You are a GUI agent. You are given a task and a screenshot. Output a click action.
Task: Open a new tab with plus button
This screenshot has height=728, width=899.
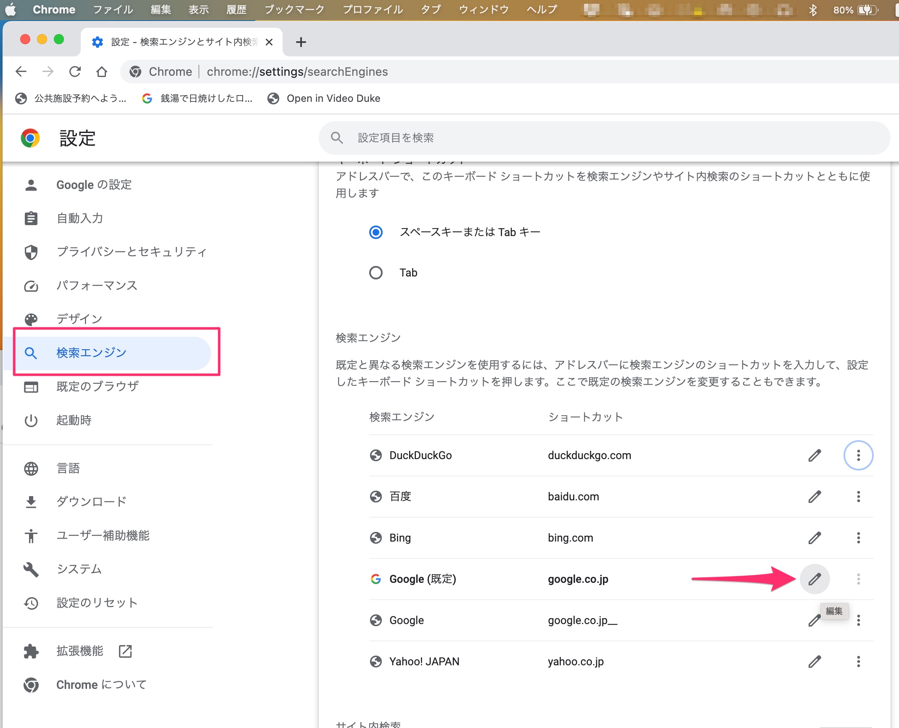point(301,42)
